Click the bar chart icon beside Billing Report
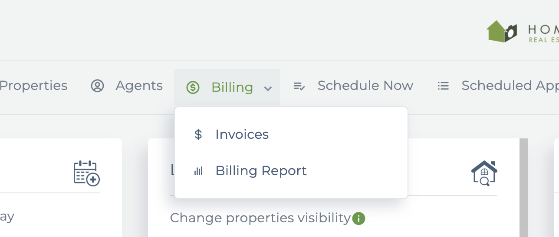Image resolution: width=559 pixels, height=237 pixels. coord(198,171)
